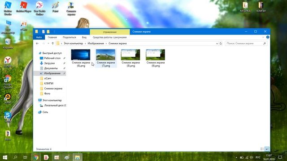Open the oCam desktop shortcut
Screen dimensions: 287x161
(x=24, y=26)
